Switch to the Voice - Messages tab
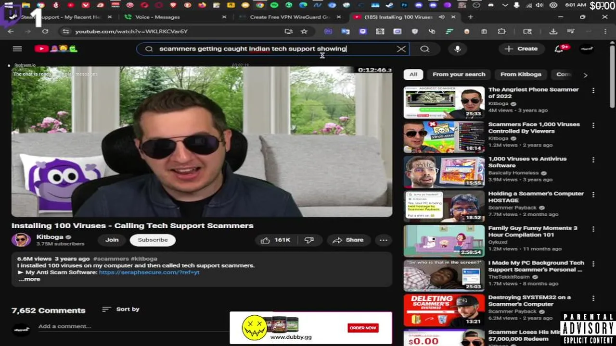Screen dimensions: 616x346 [x=173, y=17]
